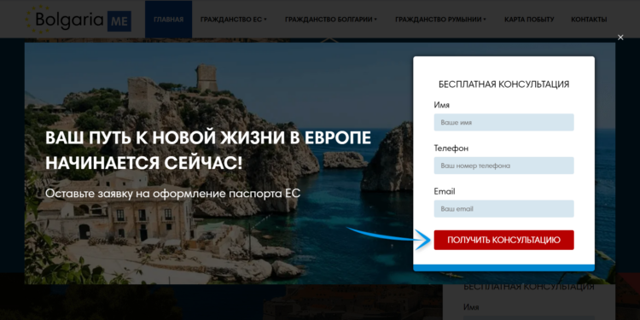Viewport: 640px width, 320px height.
Task: Click the Бесплатная консультация form heading
Action: pyautogui.click(x=503, y=84)
